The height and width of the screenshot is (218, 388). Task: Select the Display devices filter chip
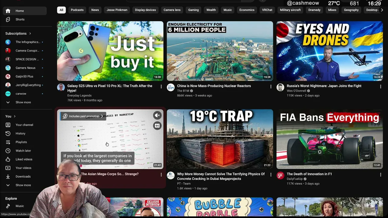coord(145,10)
